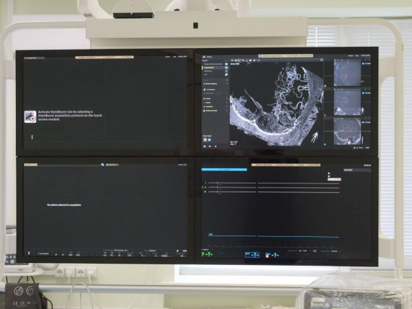Click the green heart rate readout
412x309 pixels.
pyautogui.click(x=207, y=254)
